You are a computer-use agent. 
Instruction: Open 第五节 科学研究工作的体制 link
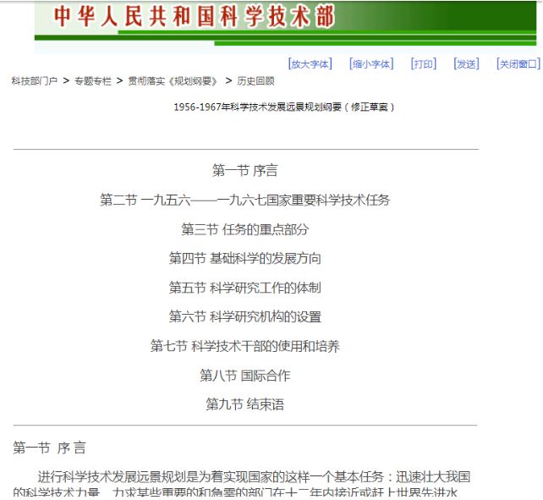coord(245,288)
